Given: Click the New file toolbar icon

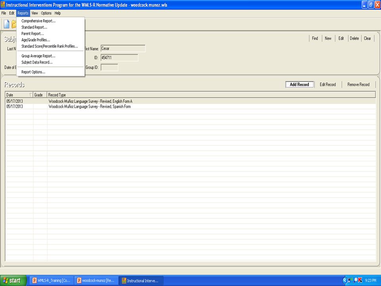Looking at the screenshot, I should [7, 24].
